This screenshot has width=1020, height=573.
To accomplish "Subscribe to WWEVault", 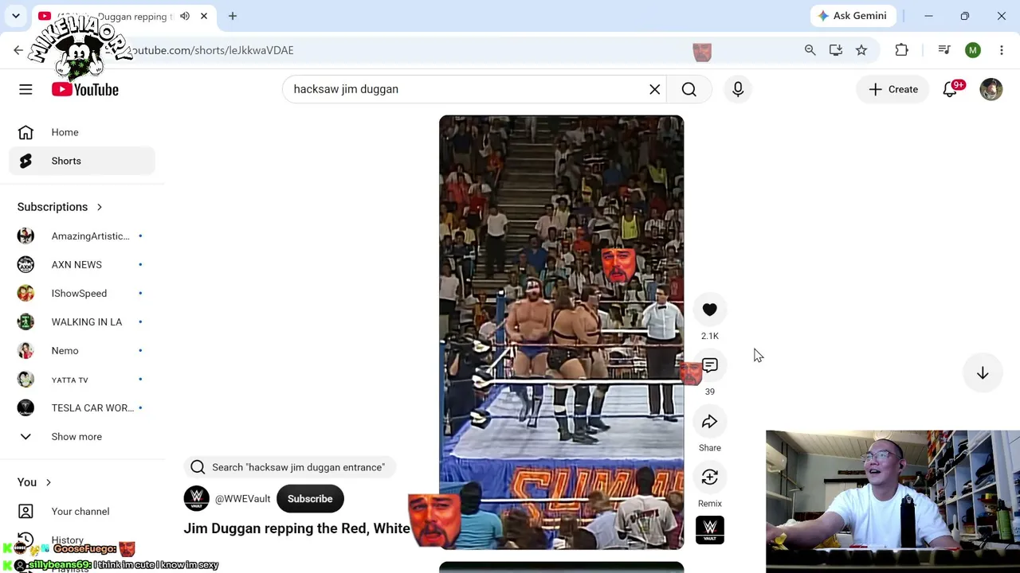I will pyautogui.click(x=310, y=499).
